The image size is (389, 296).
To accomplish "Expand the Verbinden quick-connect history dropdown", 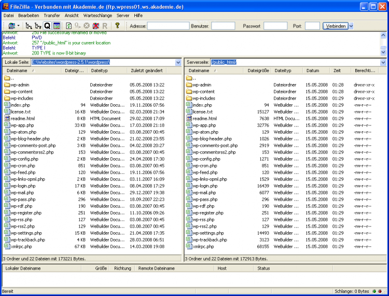I will (351, 26).
